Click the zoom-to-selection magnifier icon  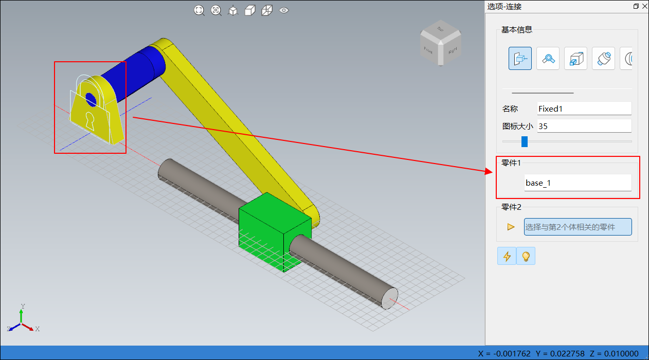coord(216,10)
